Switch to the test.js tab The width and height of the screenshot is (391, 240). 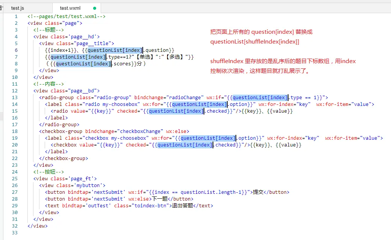click(x=17, y=8)
